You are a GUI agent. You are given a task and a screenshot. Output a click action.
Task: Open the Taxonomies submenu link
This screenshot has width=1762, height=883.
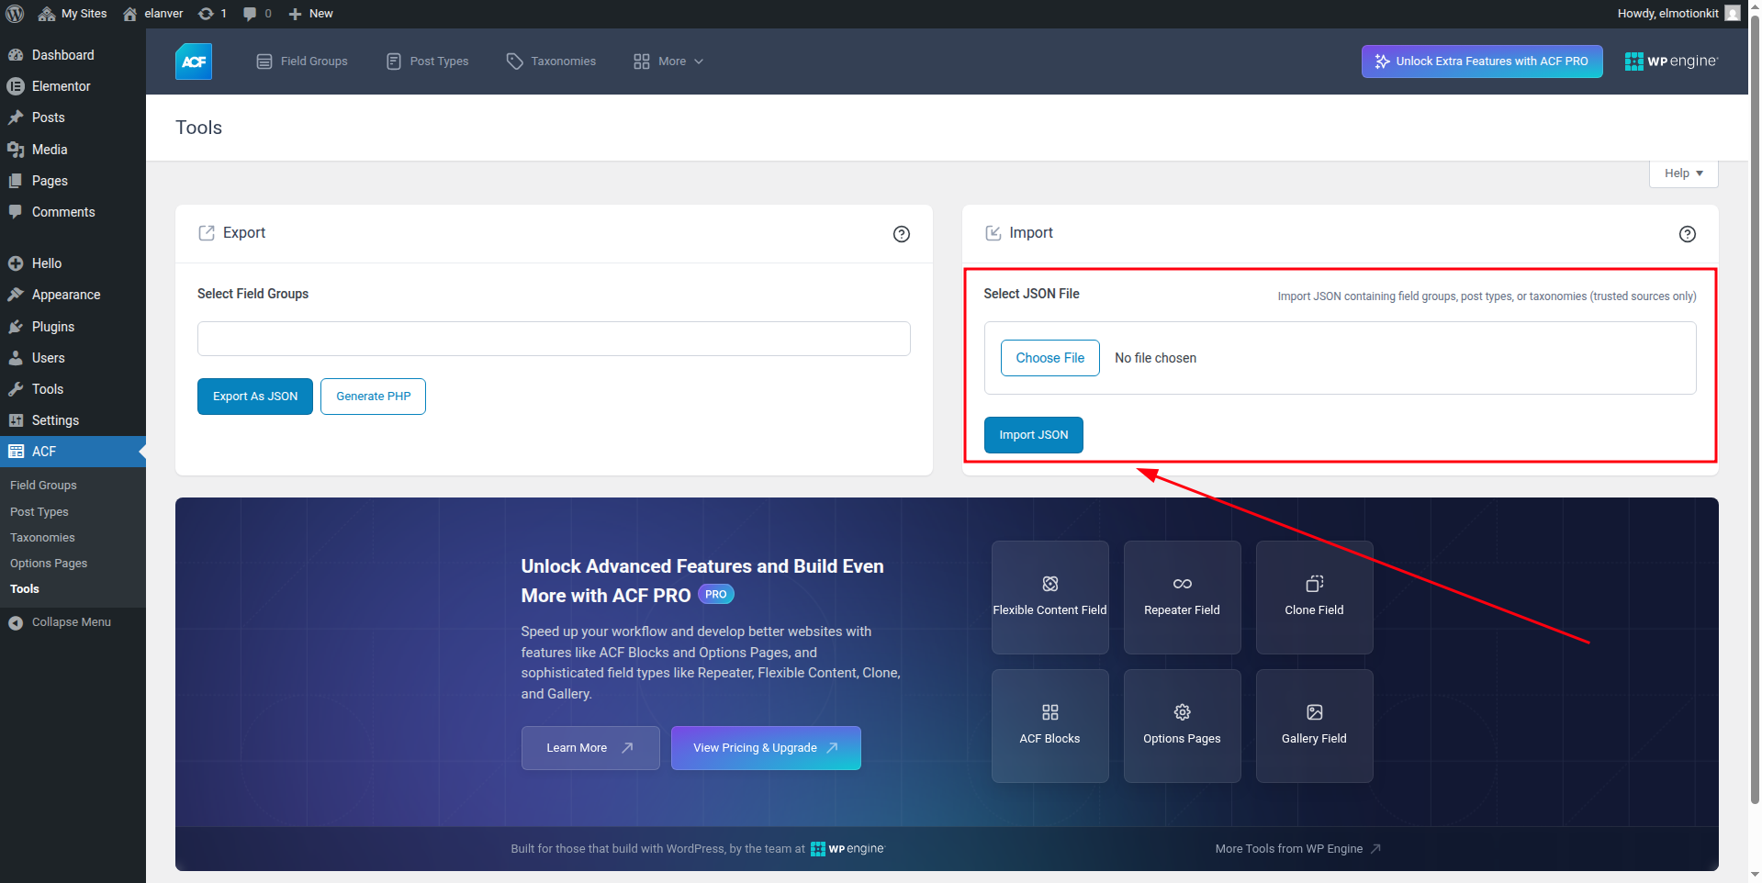click(x=42, y=538)
